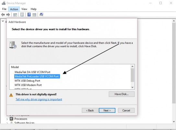Open the blue Help toolbar icon
Screen dimensions: 176x130
29,15
